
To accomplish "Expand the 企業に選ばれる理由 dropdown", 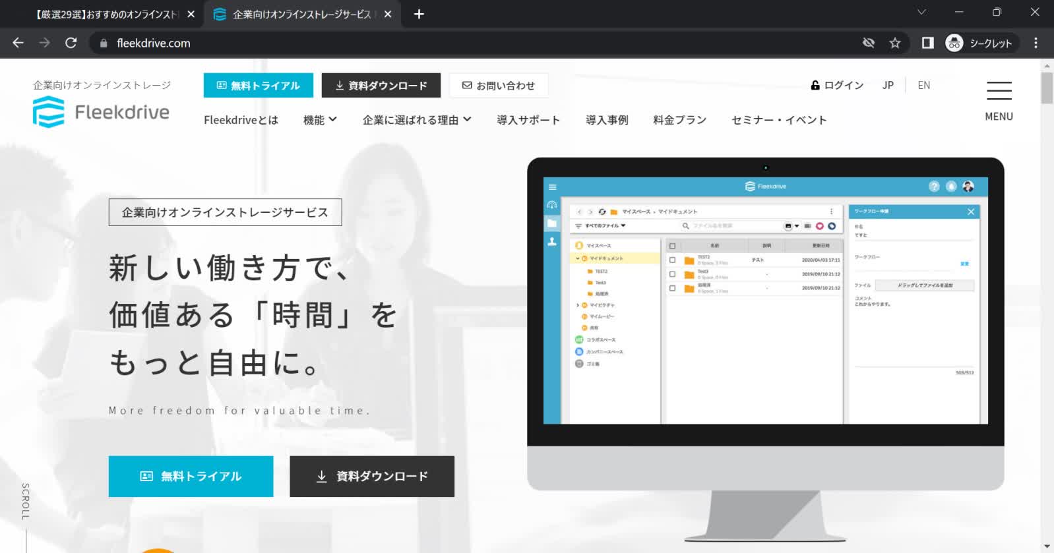I will tap(417, 120).
